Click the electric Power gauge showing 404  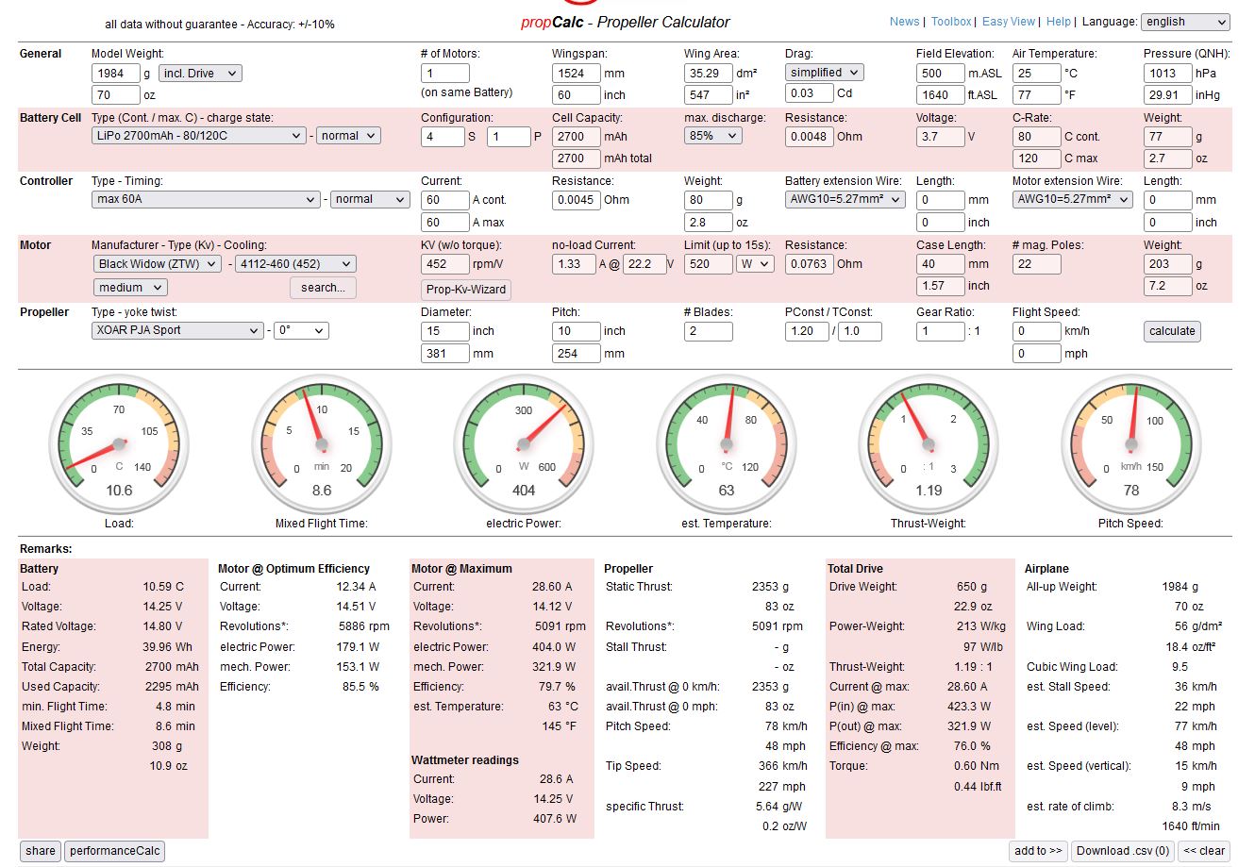tap(524, 445)
